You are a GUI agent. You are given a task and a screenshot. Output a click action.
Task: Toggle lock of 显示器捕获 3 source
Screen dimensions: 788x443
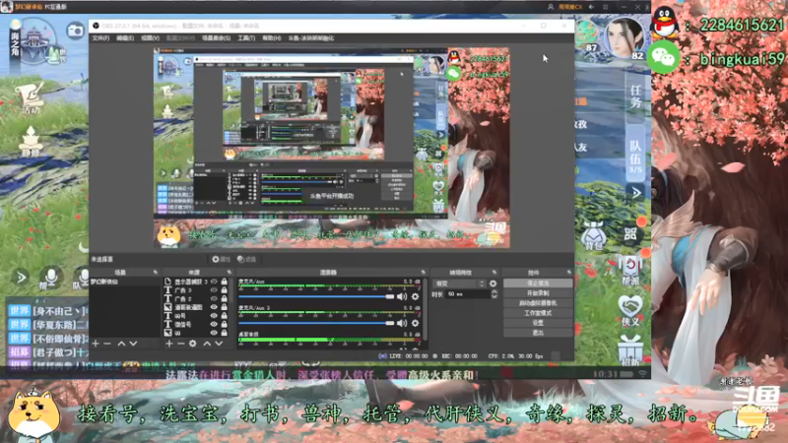[225, 282]
